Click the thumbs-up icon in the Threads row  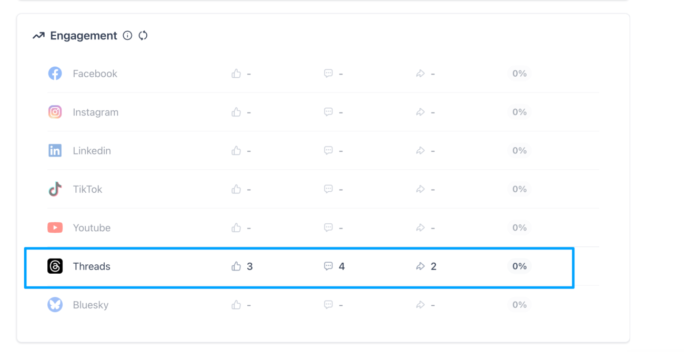coord(236,266)
